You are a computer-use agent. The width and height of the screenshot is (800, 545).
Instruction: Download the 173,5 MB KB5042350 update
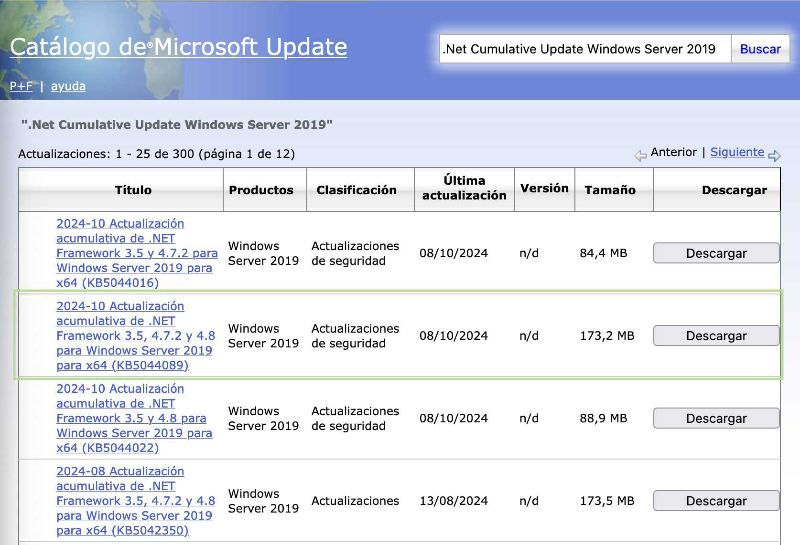(716, 501)
